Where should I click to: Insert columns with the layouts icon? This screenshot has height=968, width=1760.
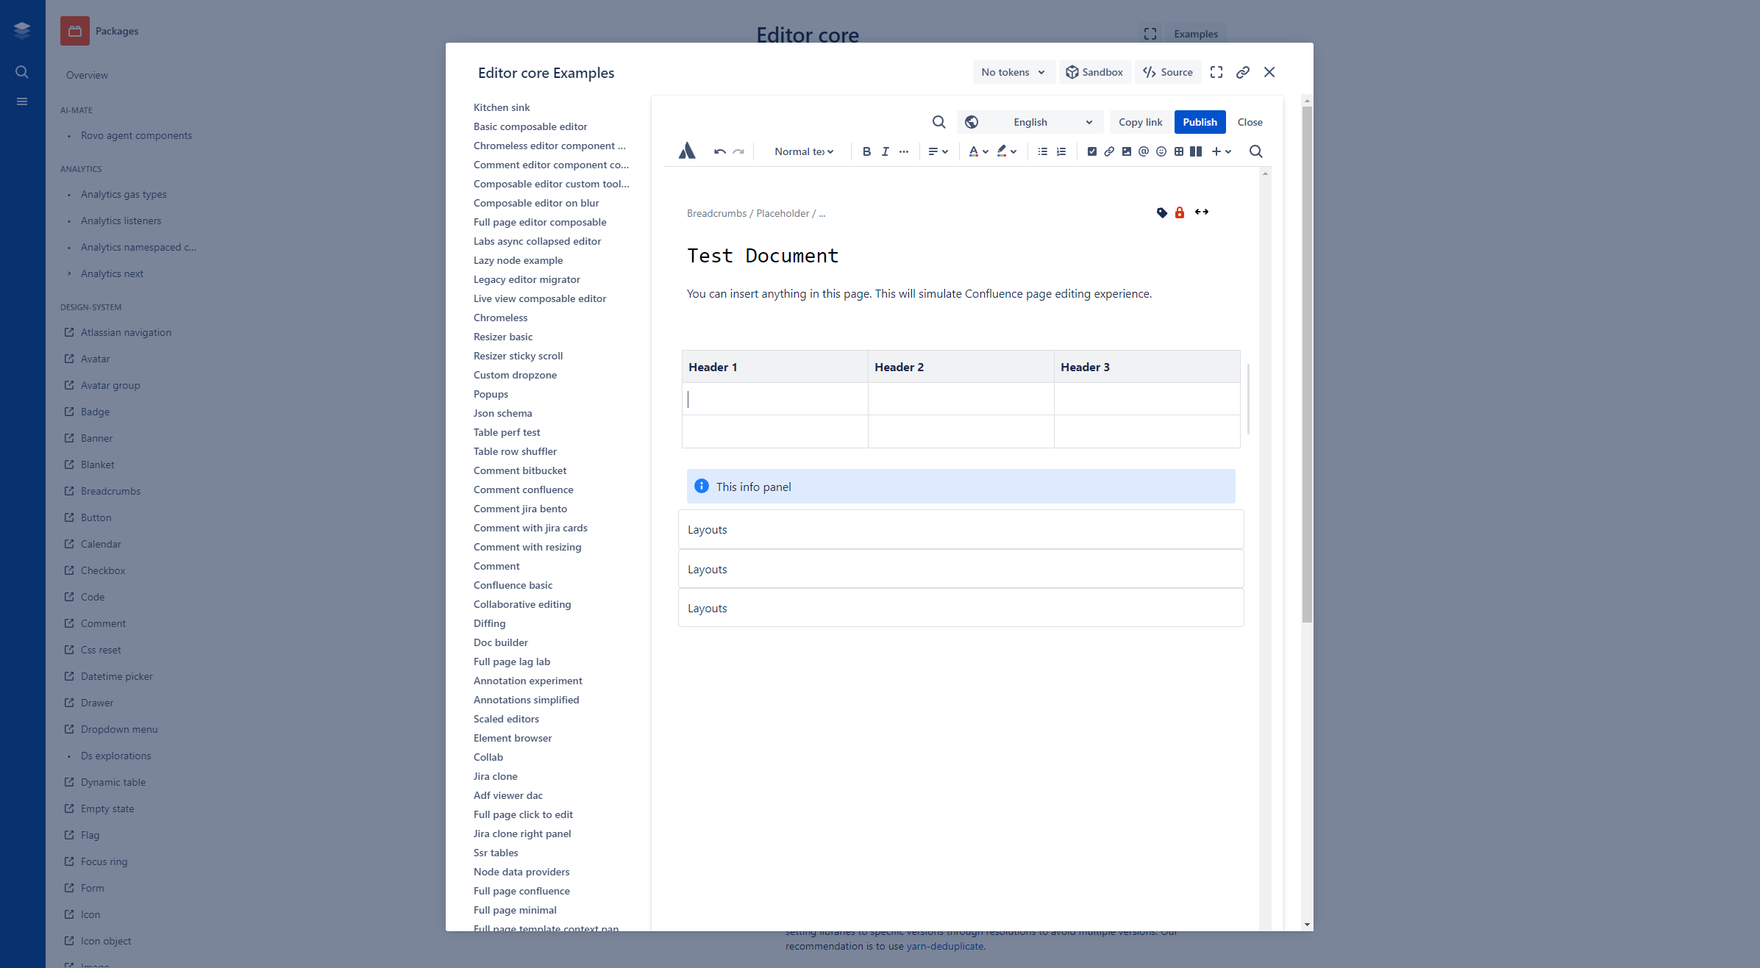[x=1197, y=151]
